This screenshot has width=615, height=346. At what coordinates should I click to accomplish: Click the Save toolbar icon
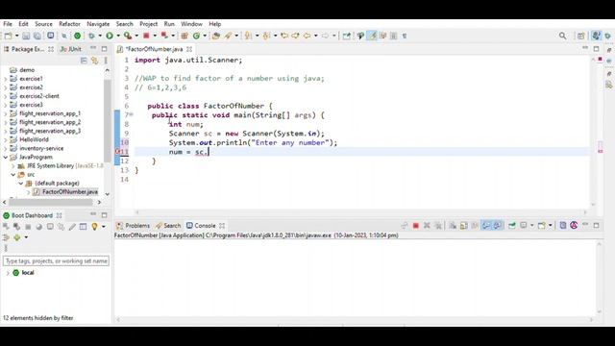pos(26,37)
